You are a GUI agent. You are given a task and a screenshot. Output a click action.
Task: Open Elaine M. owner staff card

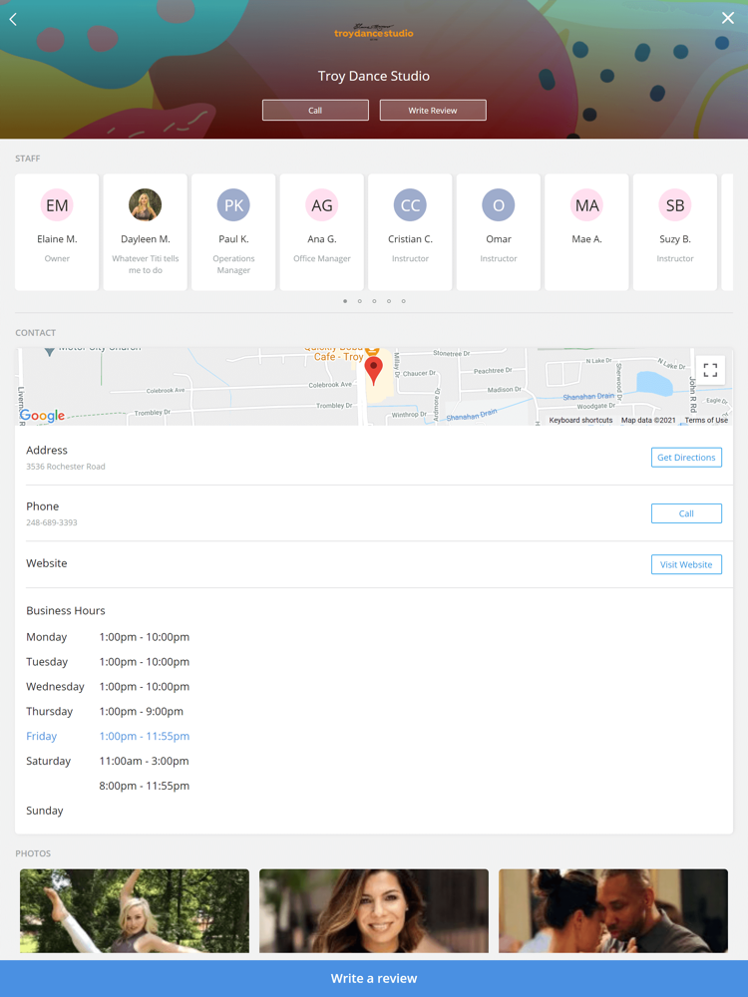click(x=57, y=232)
